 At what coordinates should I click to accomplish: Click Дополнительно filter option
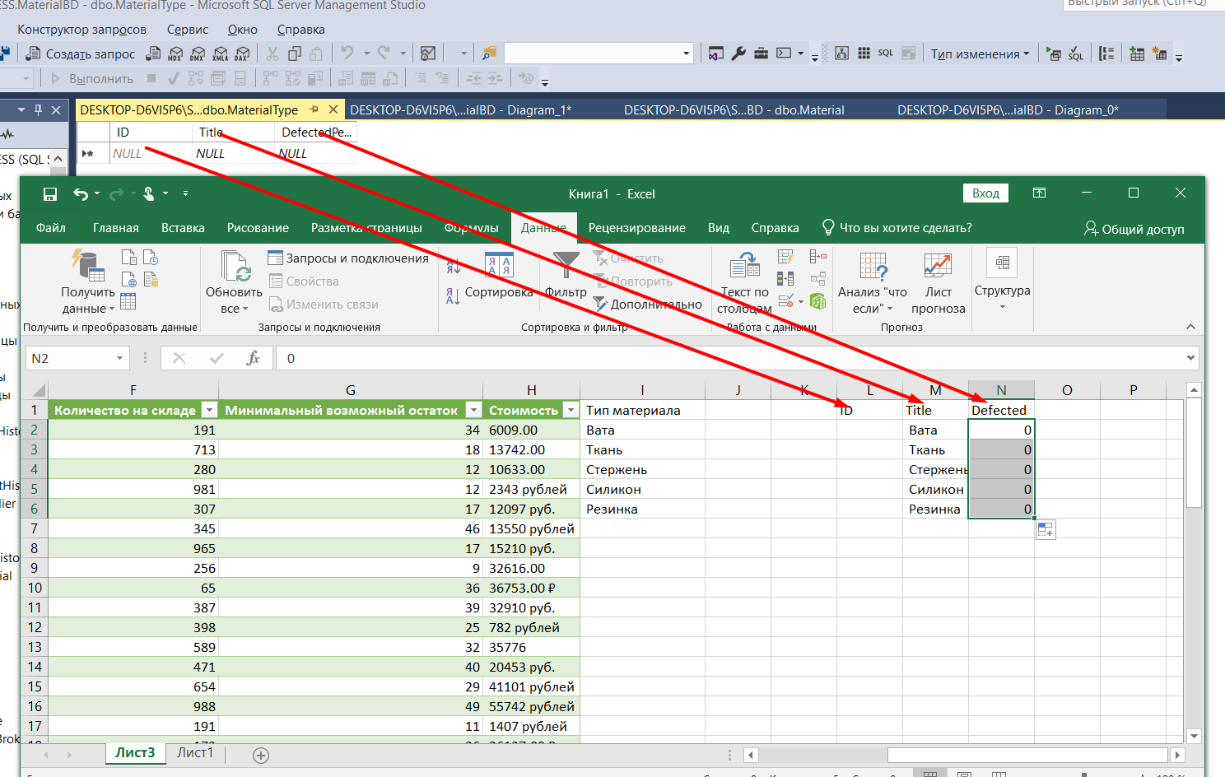pos(648,305)
